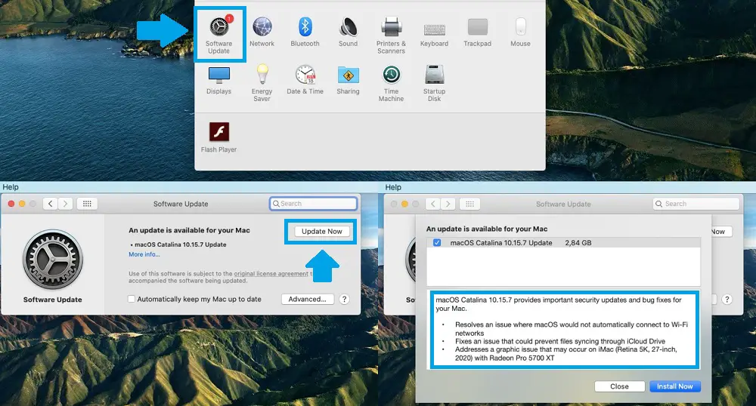Open Network preferences
This screenshot has width=756, height=406.
point(262,33)
